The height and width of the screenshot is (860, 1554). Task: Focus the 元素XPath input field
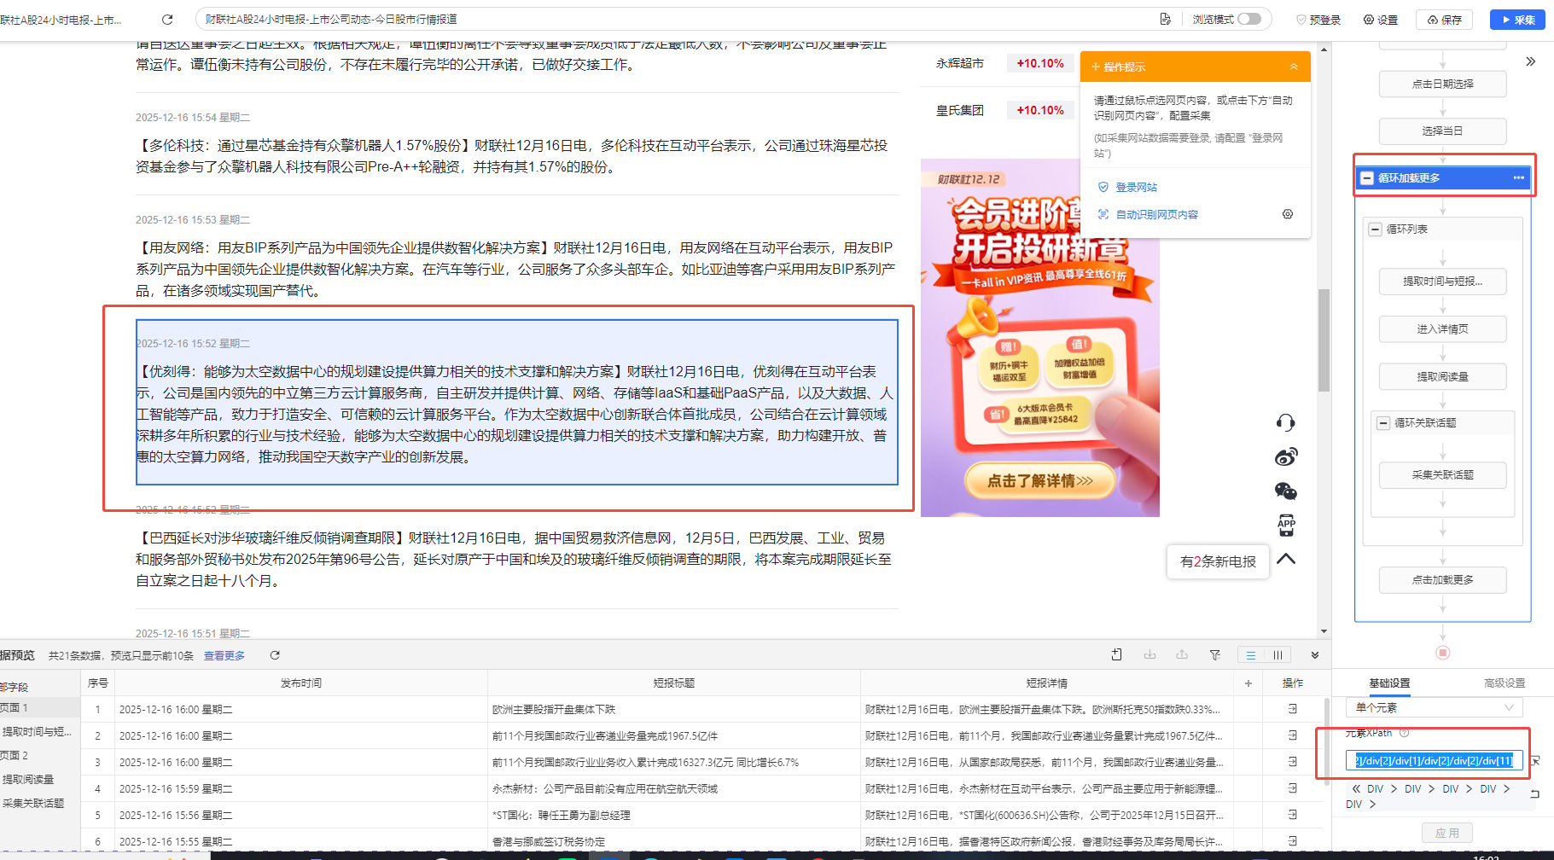pos(1434,760)
